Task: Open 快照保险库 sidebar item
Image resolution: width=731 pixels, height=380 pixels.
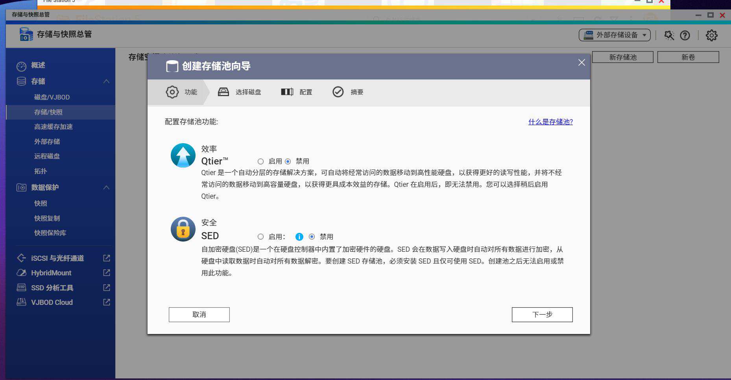Action: coord(50,233)
